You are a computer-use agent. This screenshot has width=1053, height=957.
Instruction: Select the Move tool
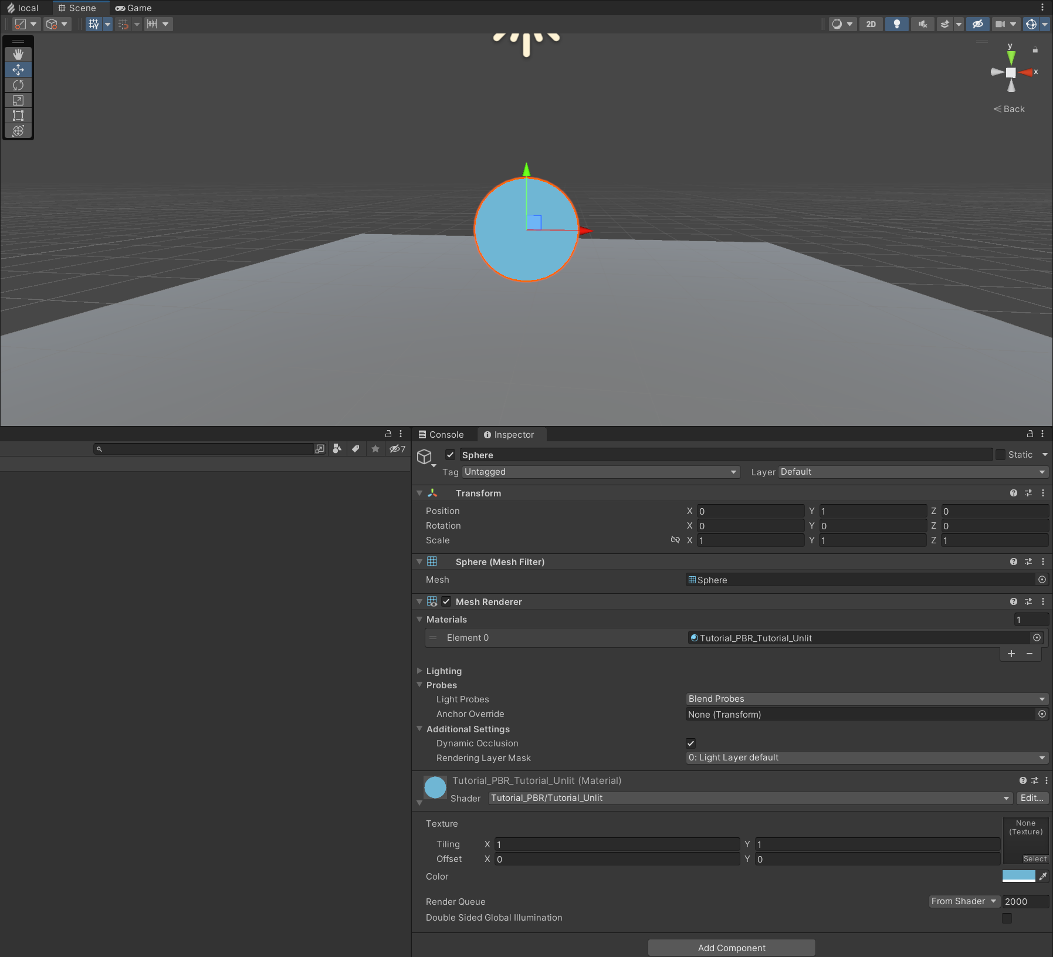click(x=18, y=69)
